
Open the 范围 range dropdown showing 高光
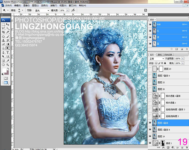click(x=42, y=11)
